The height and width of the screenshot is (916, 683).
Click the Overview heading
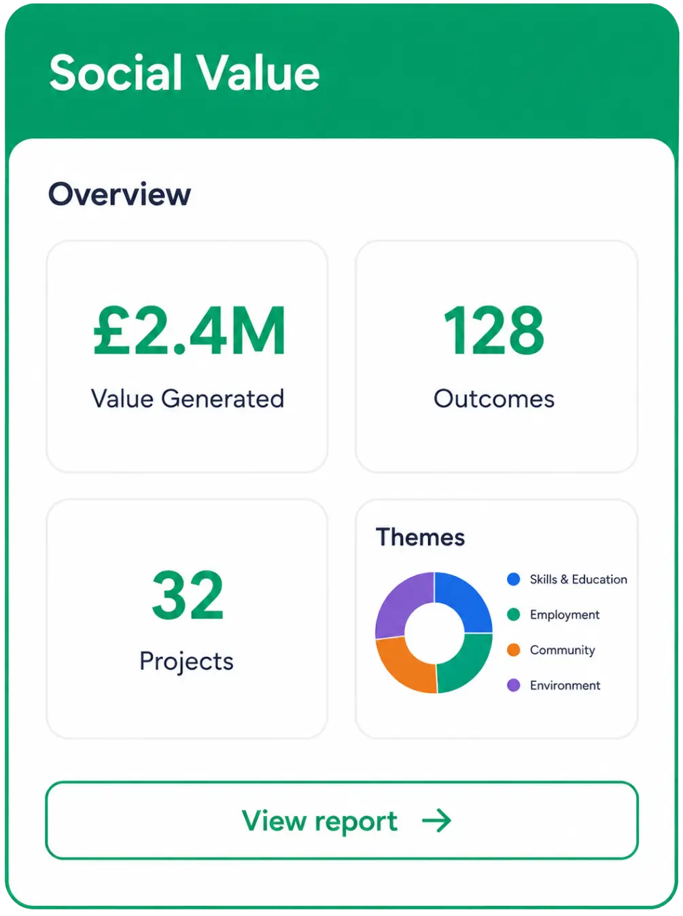pyautogui.click(x=120, y=194)
